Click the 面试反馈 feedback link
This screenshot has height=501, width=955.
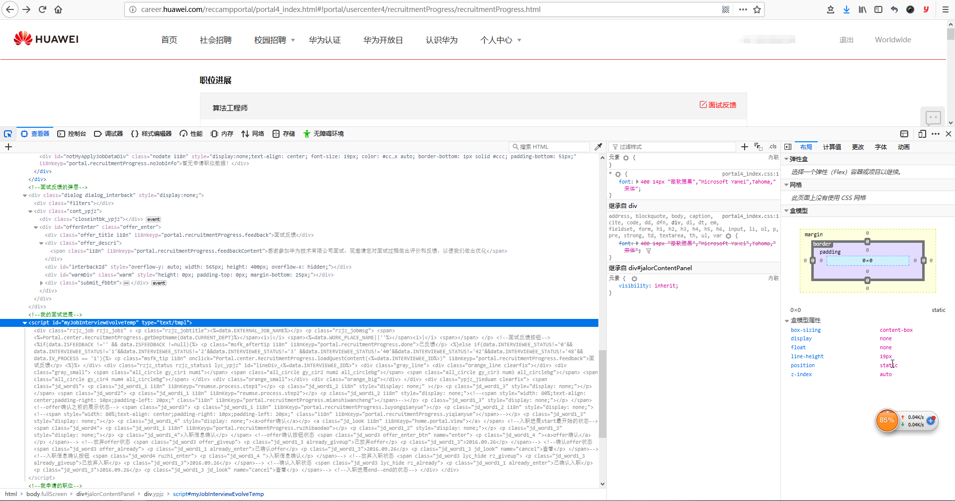tap(718, 105)
